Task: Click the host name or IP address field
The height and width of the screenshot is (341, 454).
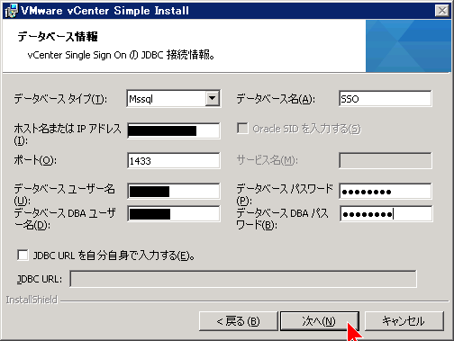Action: pos(174,130)
